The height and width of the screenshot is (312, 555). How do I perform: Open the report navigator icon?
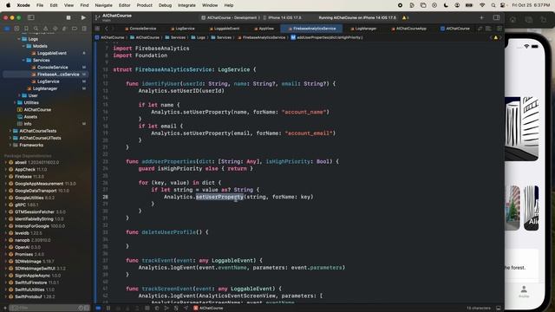(84, 29)
